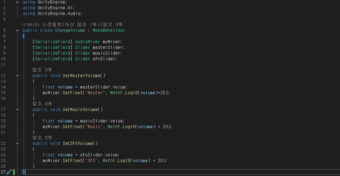This screenshot has height=176, width=340.
Task: Click sfxSlider.value on line 24
Action: click(x=99, y=155)
